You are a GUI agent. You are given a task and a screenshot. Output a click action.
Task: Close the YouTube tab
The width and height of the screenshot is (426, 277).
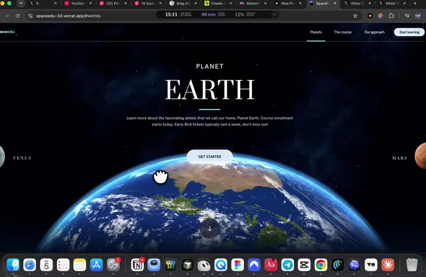(91, 4)
